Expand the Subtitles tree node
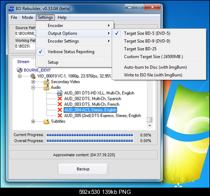 click(33, 121)
